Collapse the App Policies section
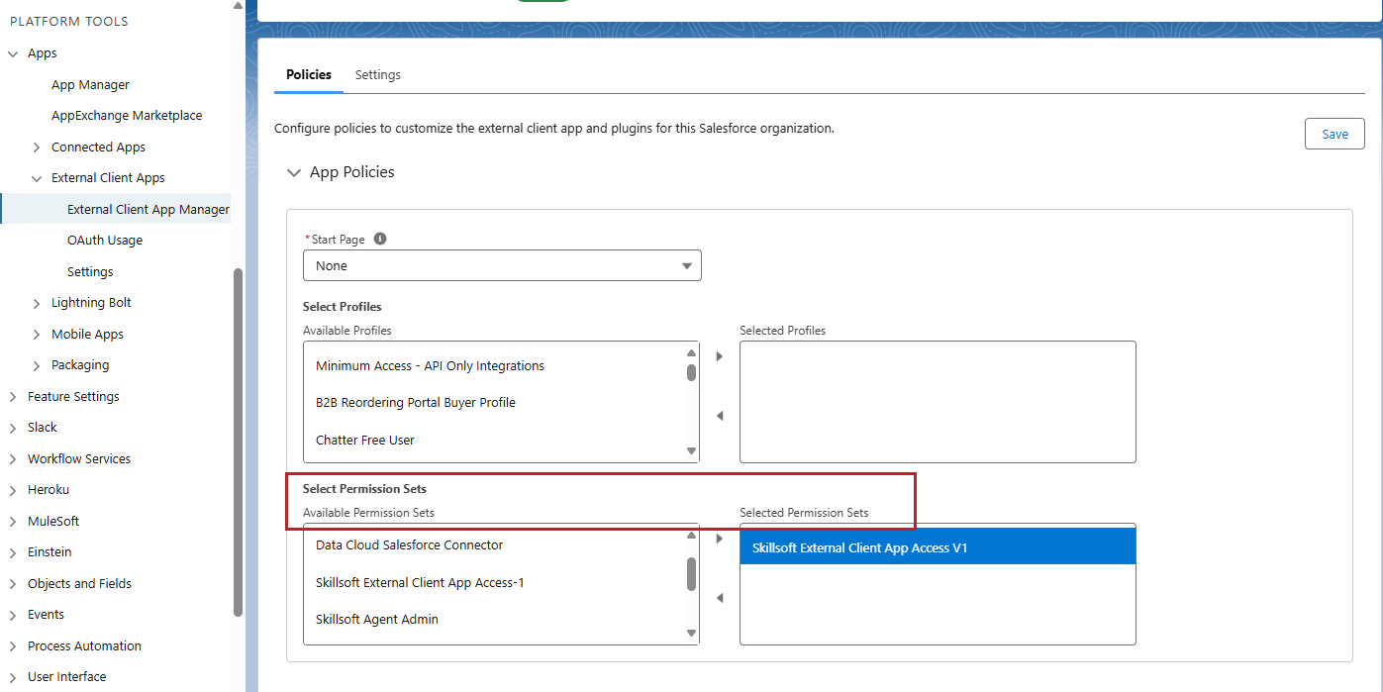The height and width of the screenshot is (692, 1383). point(293,172)
